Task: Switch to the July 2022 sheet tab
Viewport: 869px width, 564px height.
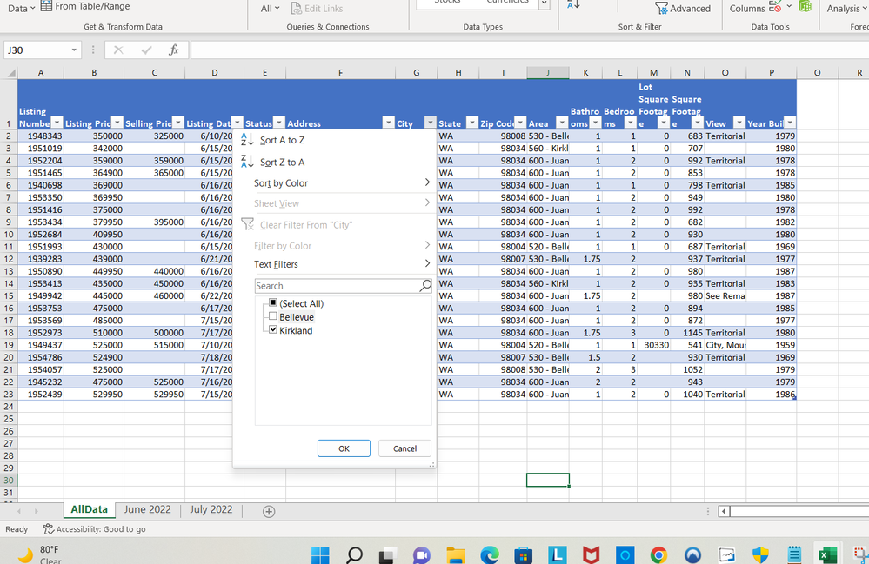Action: 211,510
